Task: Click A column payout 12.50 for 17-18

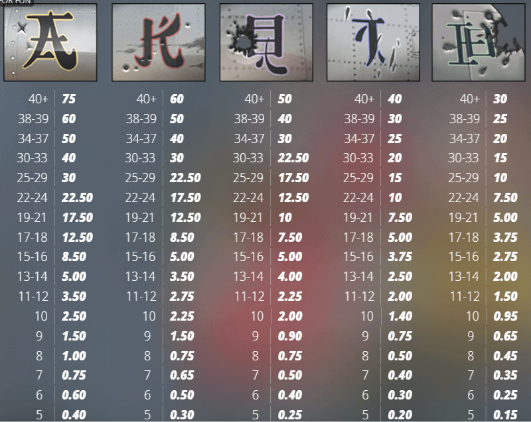Action: [78, 237]
